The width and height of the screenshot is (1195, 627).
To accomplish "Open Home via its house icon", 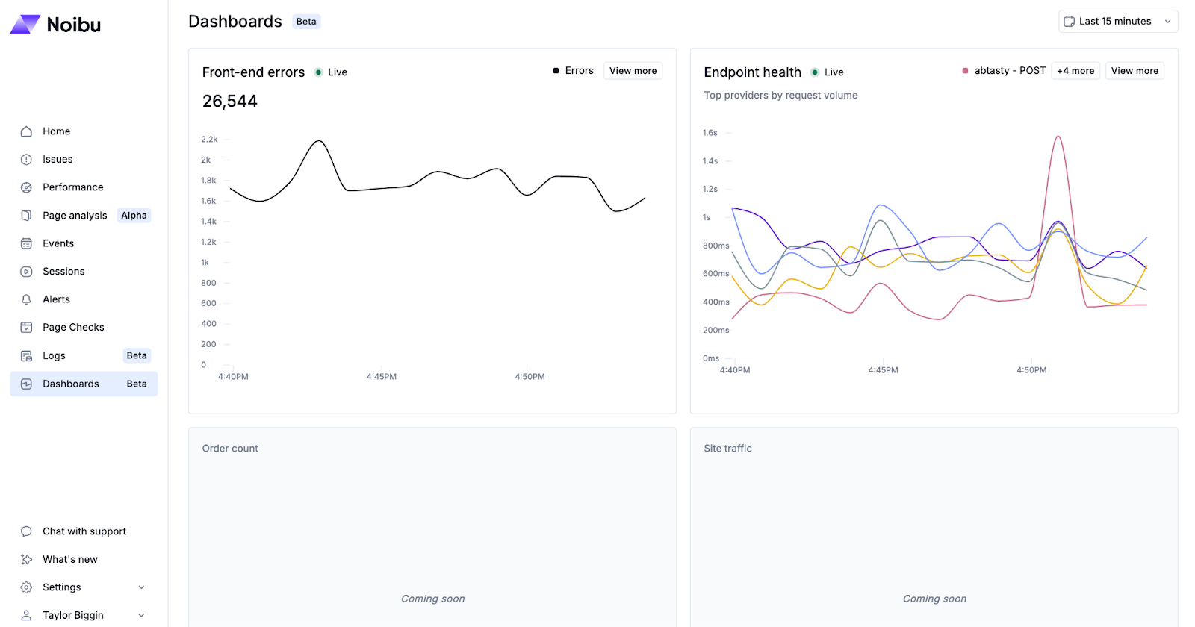I will pos(26,131).
